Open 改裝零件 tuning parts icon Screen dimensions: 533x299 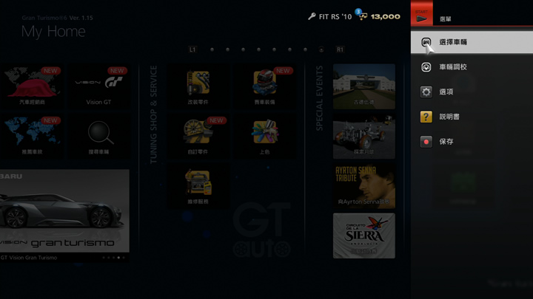[x=198, y=83]
